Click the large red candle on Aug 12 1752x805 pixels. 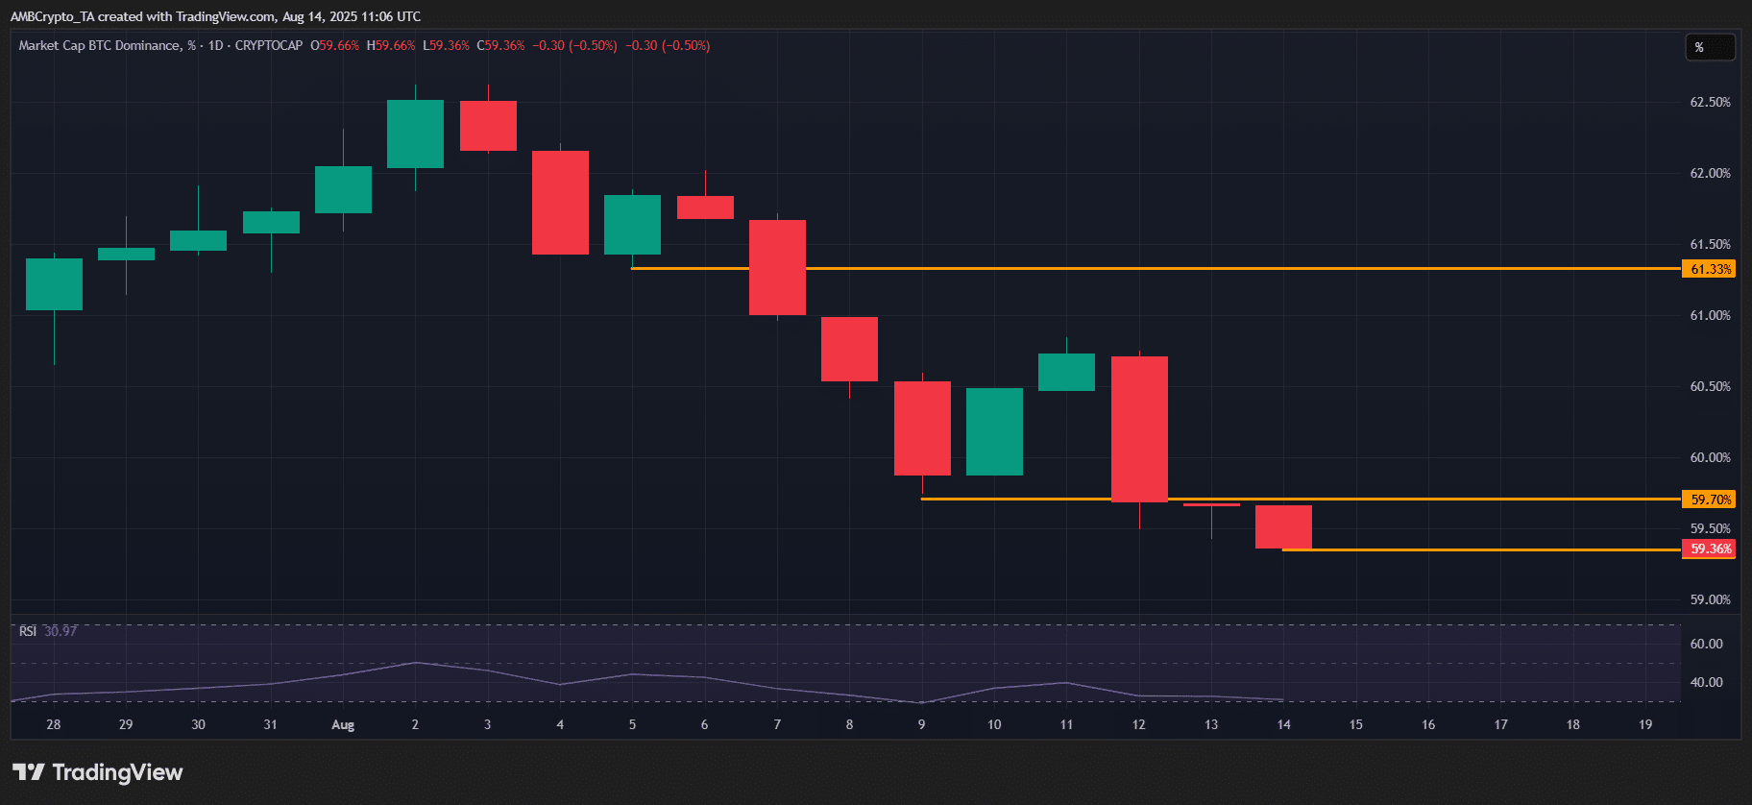[1139, 428]
